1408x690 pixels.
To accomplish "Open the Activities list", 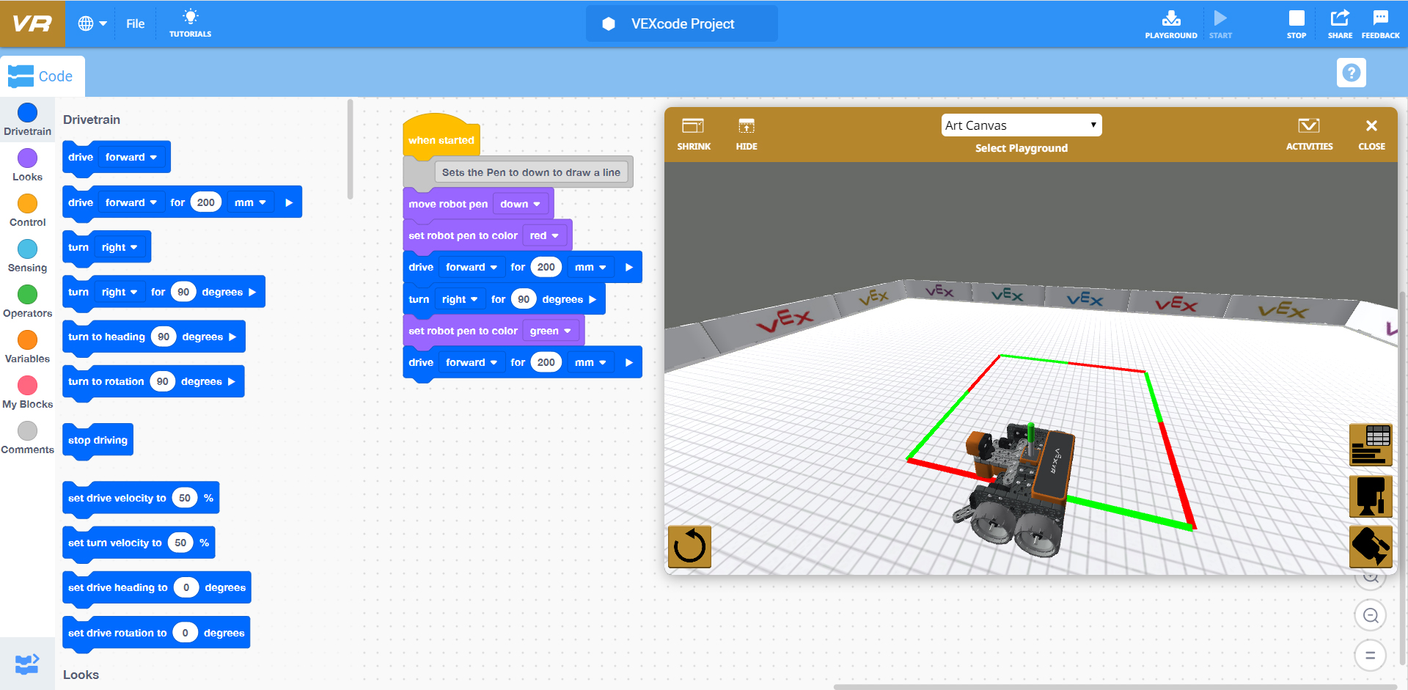I will coord(1310,133).
